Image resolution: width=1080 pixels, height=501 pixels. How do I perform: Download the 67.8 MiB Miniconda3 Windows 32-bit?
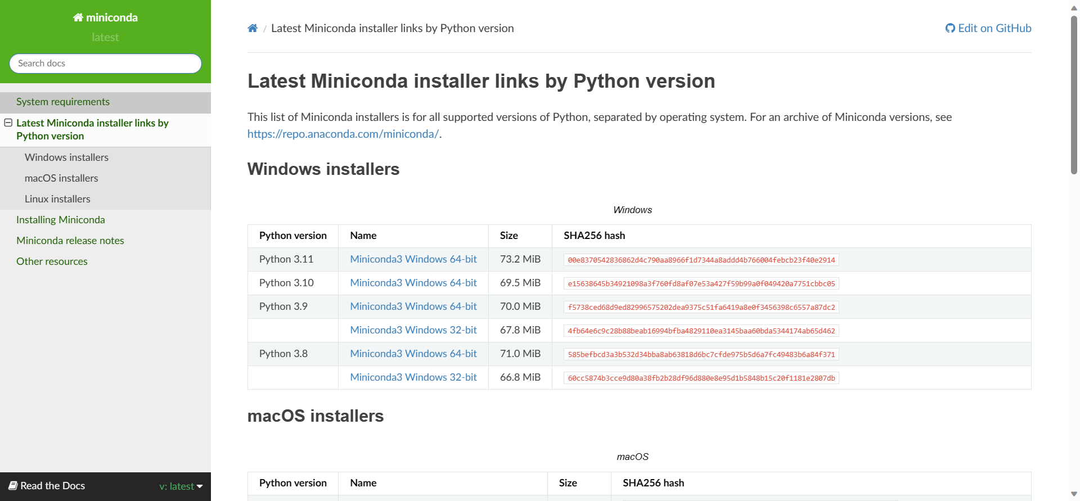point(413,330)
